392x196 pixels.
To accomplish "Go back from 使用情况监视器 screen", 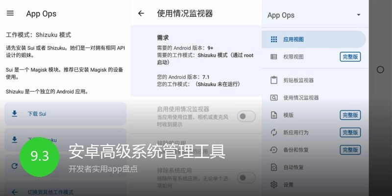I will [141, 13].
